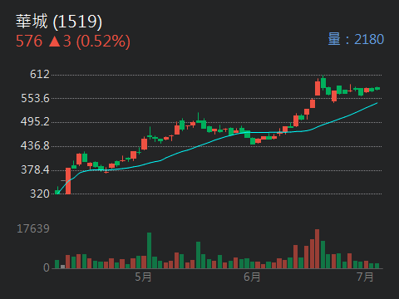This screenshot has width=399, height=299.
Task: Click the 553.6 price axis label
Action: (35, 98)
